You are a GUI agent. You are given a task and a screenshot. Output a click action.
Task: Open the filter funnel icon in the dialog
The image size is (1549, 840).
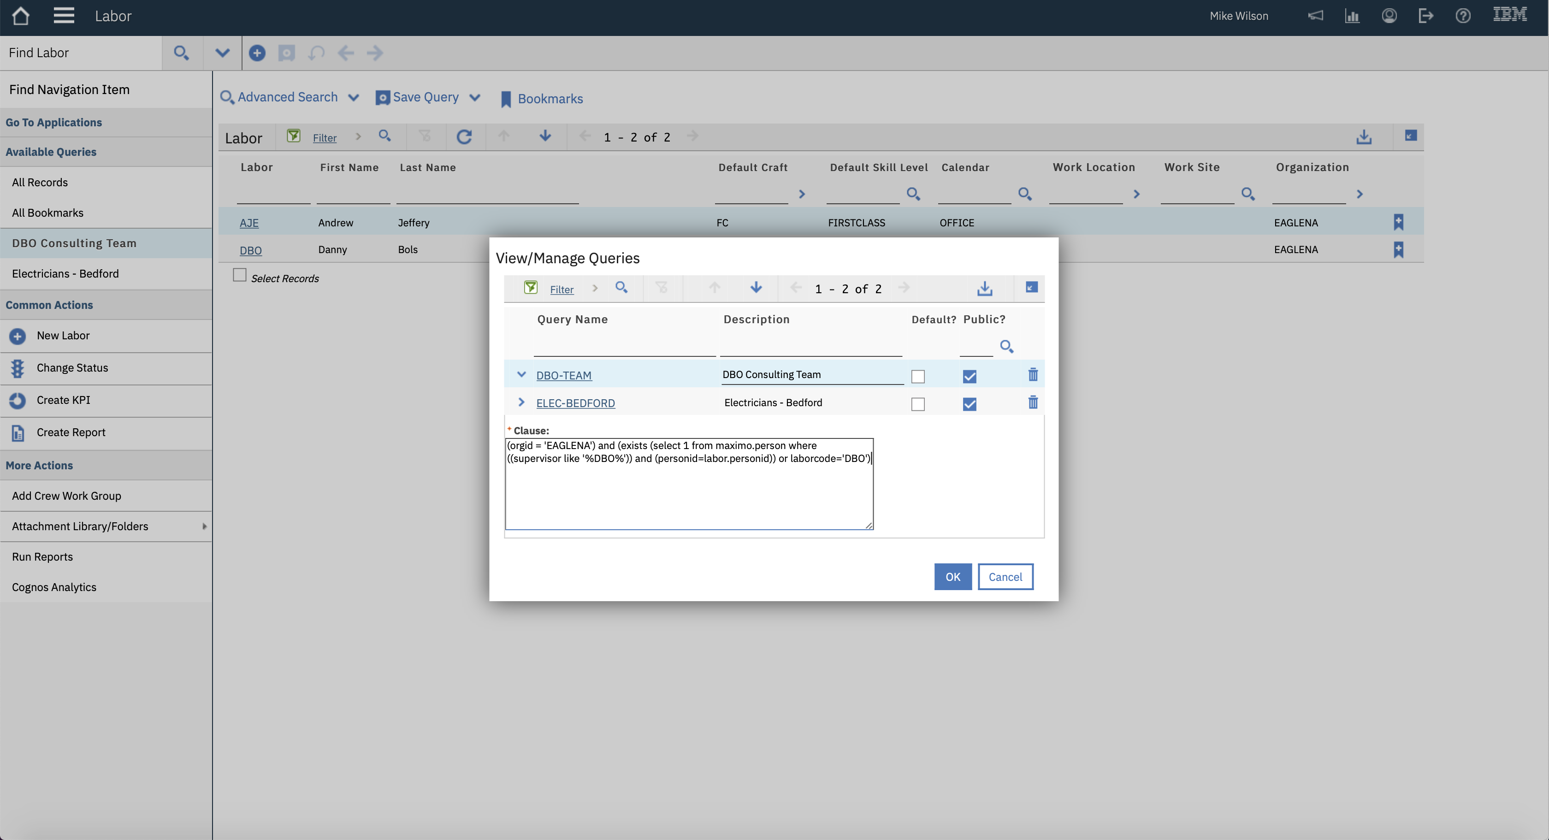(x=530, y=288)
